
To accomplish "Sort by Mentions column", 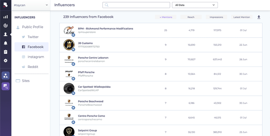I will (x=166, y=17).
